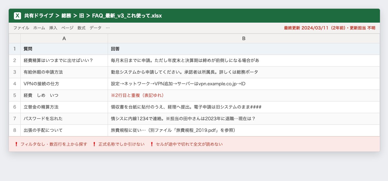The height and width of the screenshot is (181, 388).
Task: Click warning 正式名称でしか引けない
Action: [118, 144]
